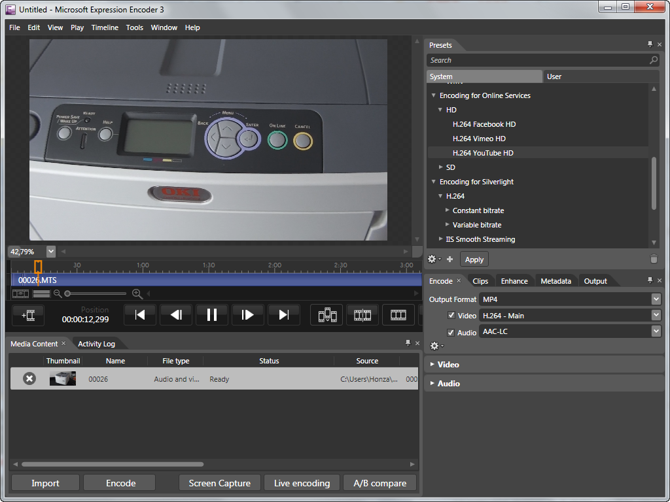Switch to the Output tab
Viewport: 670px width, 502px height.
coord(595,281)
